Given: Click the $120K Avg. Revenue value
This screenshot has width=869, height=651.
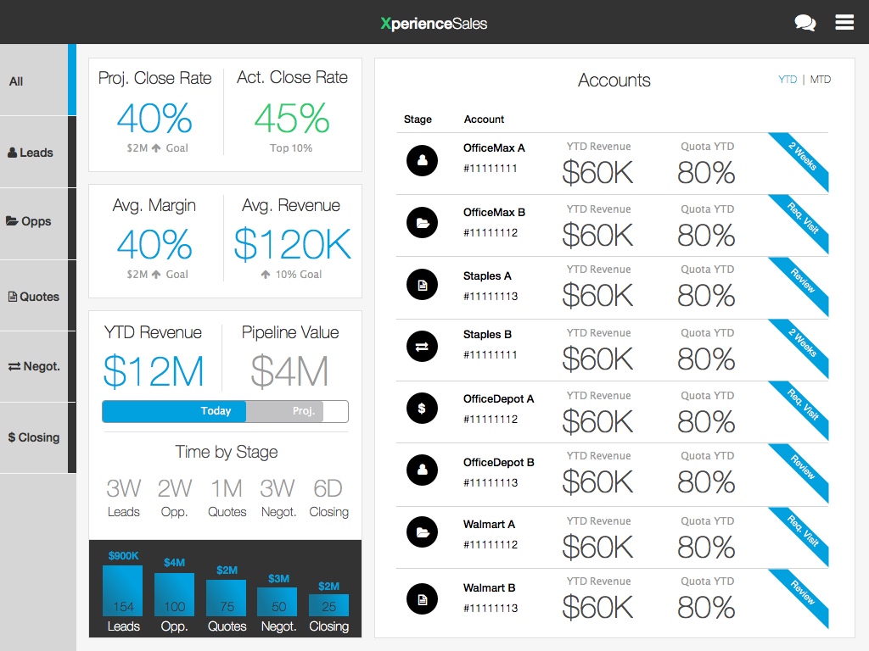Looking at the screenshot, I should (292, 244).
